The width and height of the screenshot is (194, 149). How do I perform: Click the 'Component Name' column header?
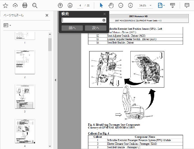pos(145,137)
